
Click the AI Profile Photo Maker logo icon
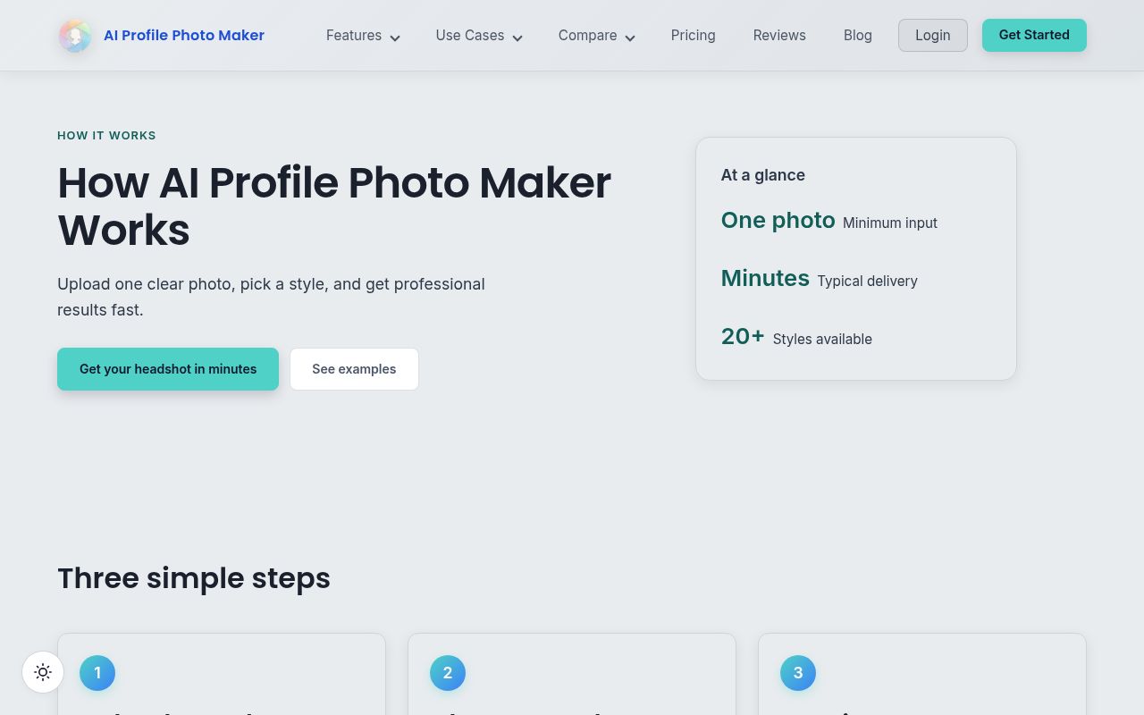75,36
